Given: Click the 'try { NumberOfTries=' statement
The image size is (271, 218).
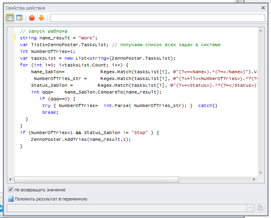Looking at the screenshot, I should [x=70, y=105].
